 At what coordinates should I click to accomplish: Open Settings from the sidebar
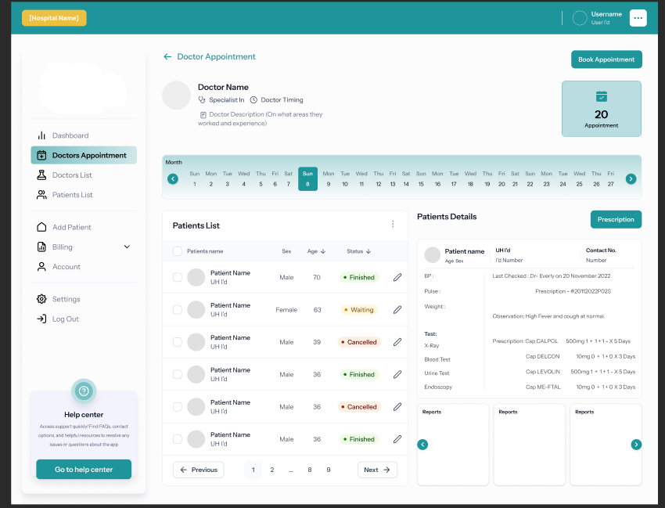66,299
